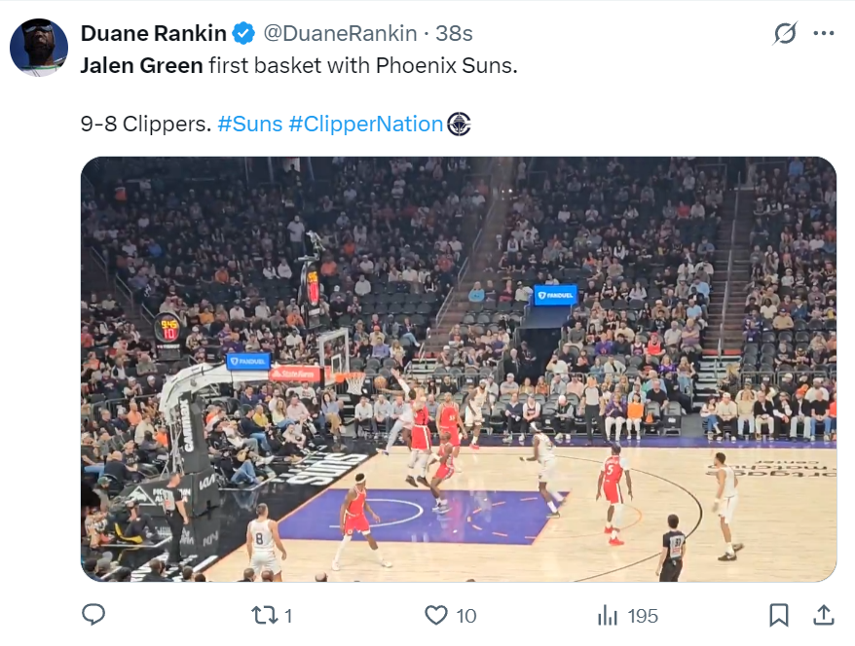Play the basketball game video

[x=459, y=369]
